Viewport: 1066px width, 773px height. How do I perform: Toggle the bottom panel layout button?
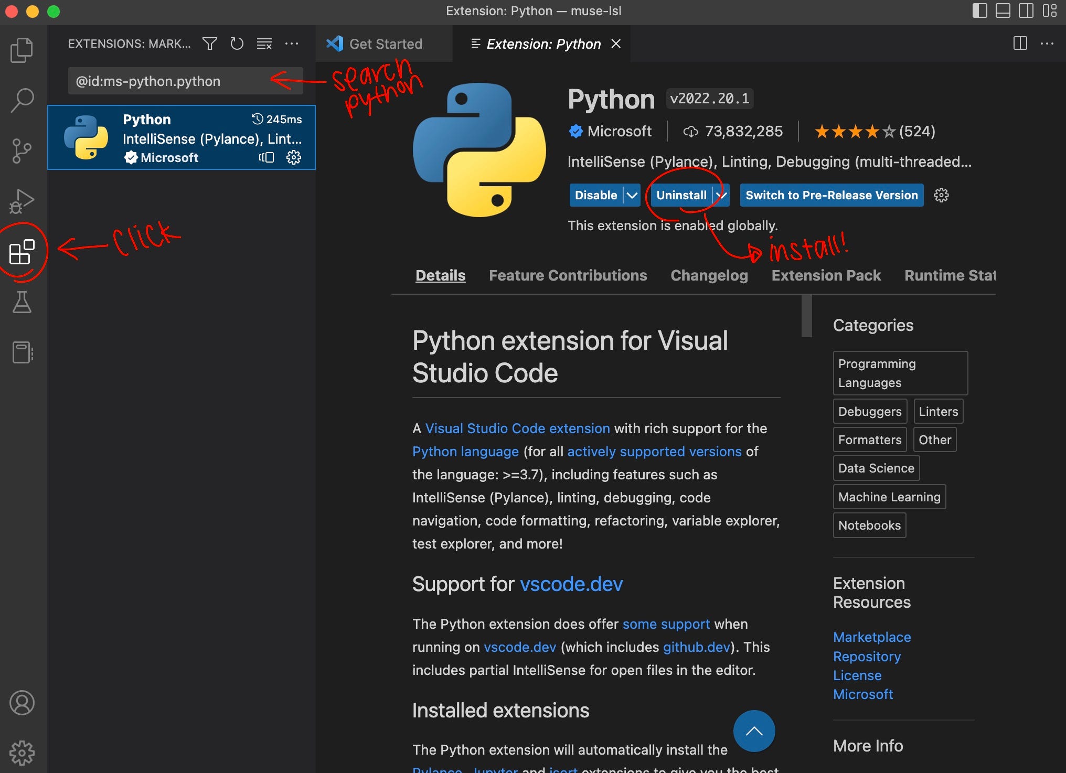coord(1003,11)
